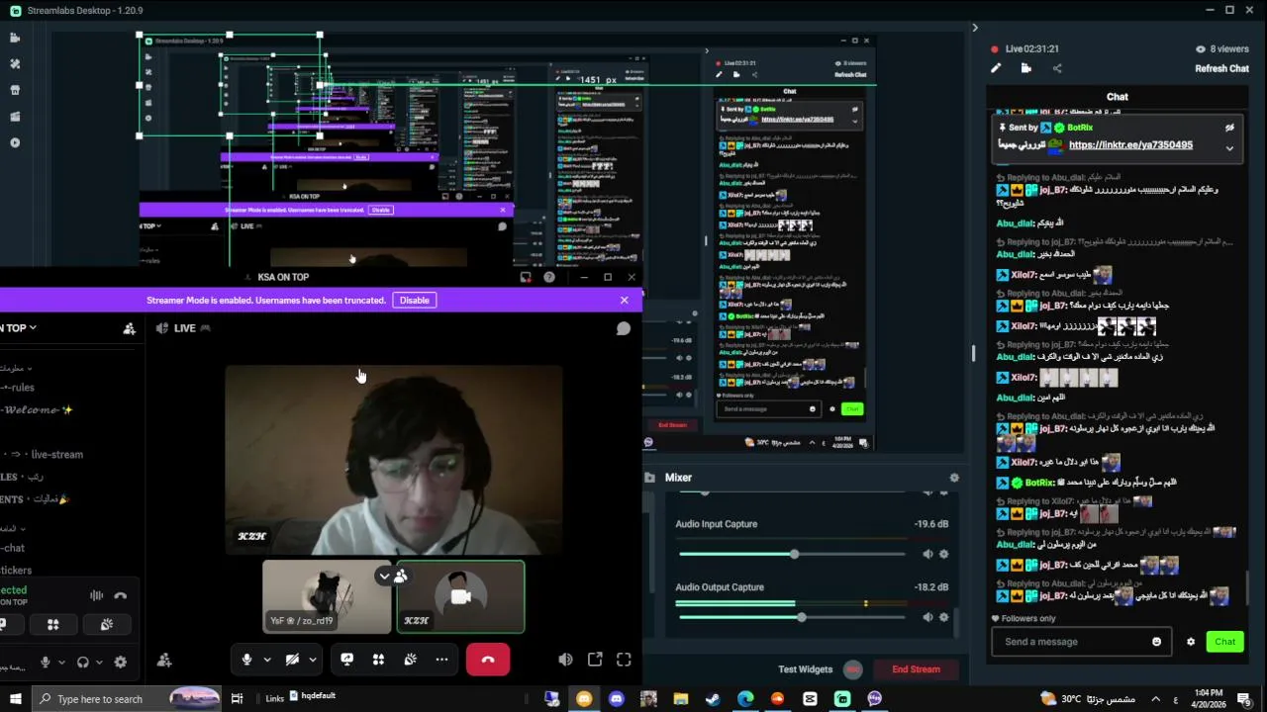Screen dimensions: 1267x712
Task: Open Steam from taskbar
Action: tap(713, 698)
